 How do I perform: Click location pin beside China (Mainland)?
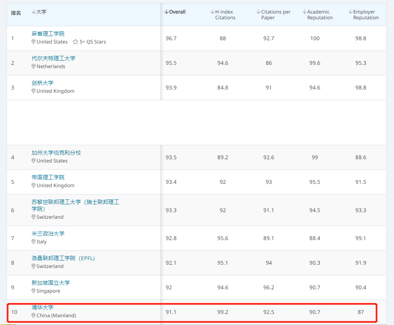pyautogui.click(x=33, y=315)
